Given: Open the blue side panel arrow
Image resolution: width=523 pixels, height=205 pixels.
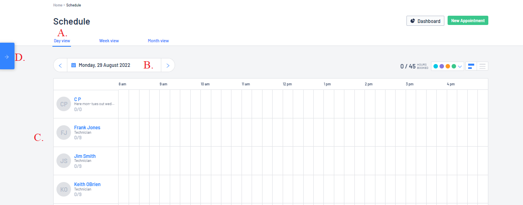Looking at the screenshot, I should (x=7, y=56).
